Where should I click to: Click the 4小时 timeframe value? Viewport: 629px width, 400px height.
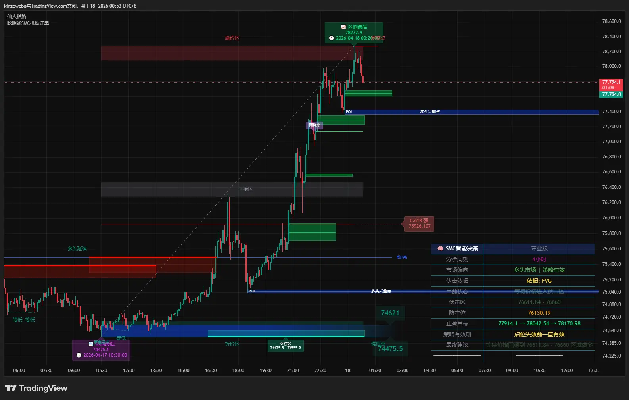tap(539, 259)
